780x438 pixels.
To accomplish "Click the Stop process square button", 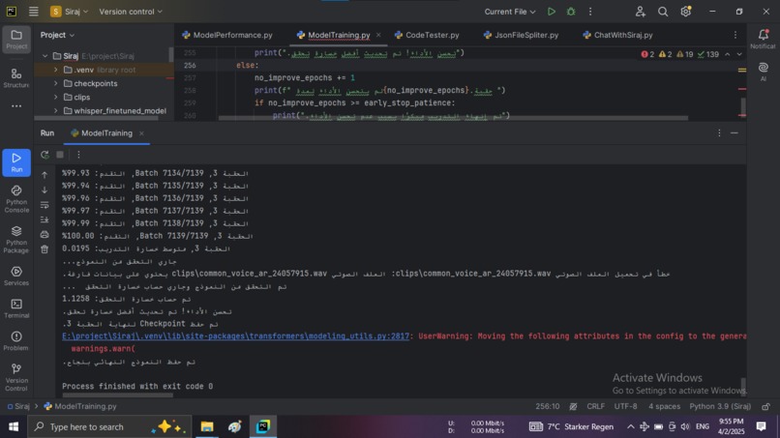I will tap(60, 155).
